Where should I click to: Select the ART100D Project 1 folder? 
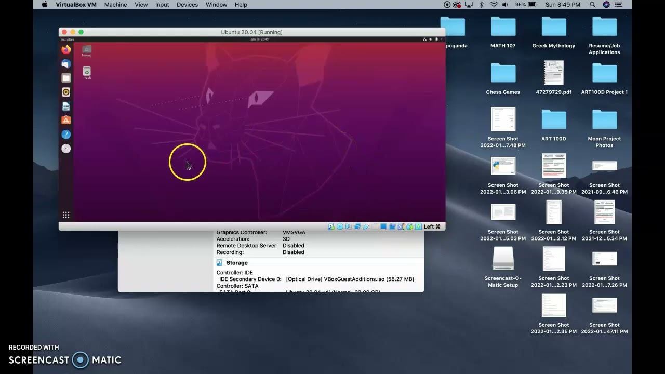tap(604, 78)
